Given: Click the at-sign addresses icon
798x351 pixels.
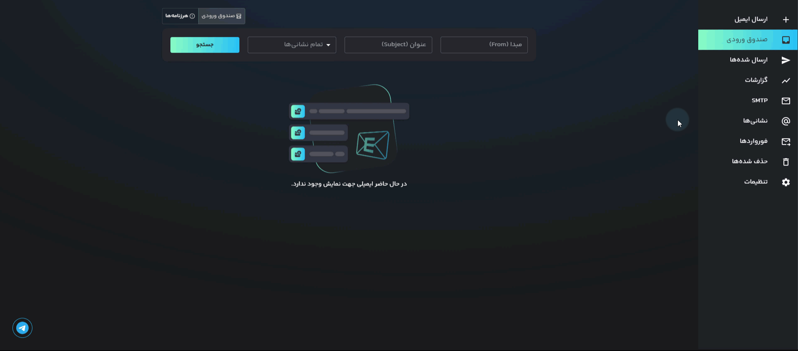Looking at the screenshot, I should (x=786, y=121).
